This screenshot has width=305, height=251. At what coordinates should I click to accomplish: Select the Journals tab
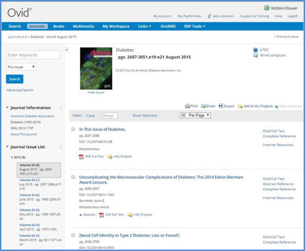[x=37, y=26]
